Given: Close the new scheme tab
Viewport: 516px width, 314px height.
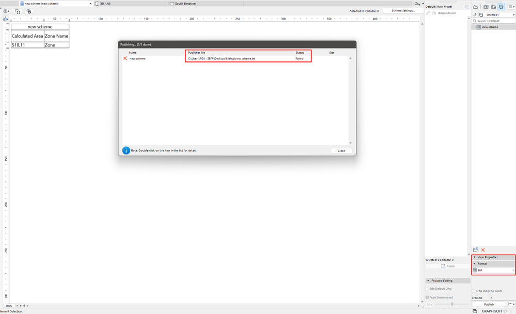Looking at the screenshot, I should [90, 4].
